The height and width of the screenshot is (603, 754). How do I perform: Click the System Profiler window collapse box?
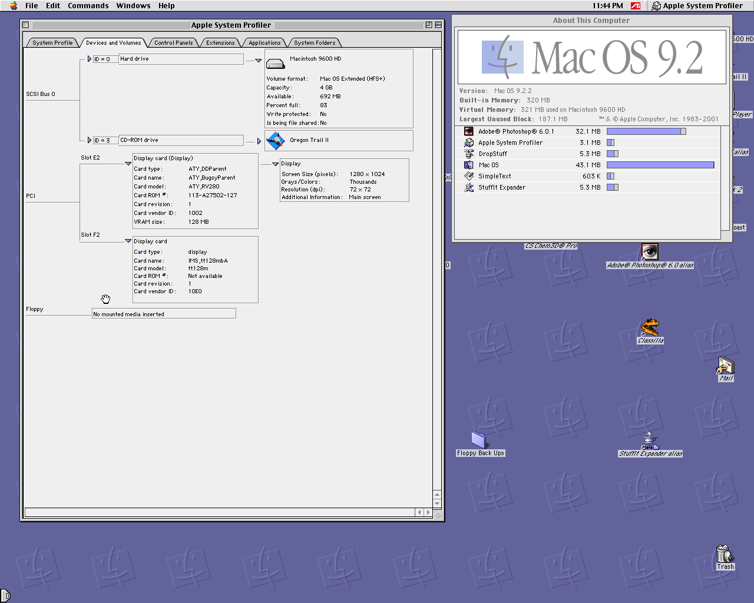(x=438, y=25)
